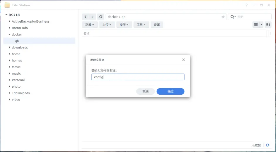
Task: Sort by the 名称 column header
Action: 86,33
